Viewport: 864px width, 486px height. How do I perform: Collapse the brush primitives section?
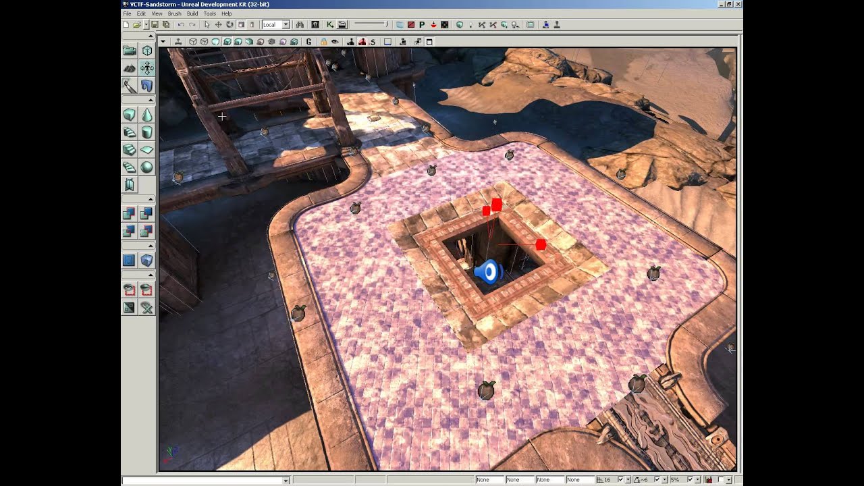tap(151, 100)
